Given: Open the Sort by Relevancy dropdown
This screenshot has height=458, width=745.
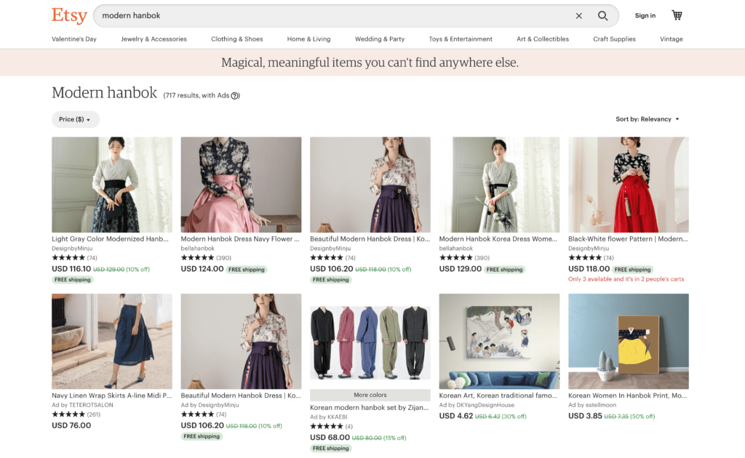Looking at the screenshot, I should pyautogui.click(x=647, y=118).
